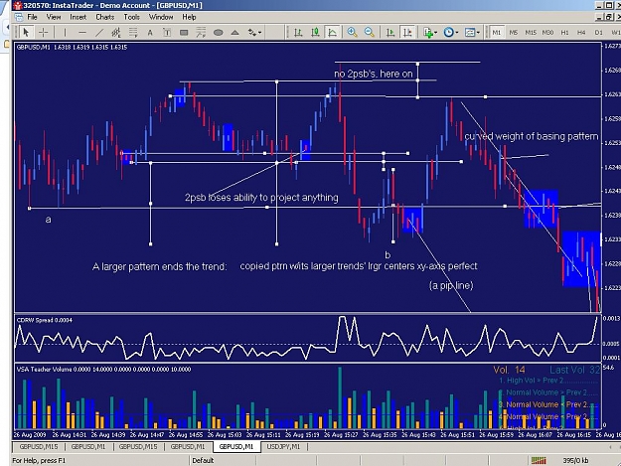Select 'curved weight of basing pattern' label

point(532,136)
